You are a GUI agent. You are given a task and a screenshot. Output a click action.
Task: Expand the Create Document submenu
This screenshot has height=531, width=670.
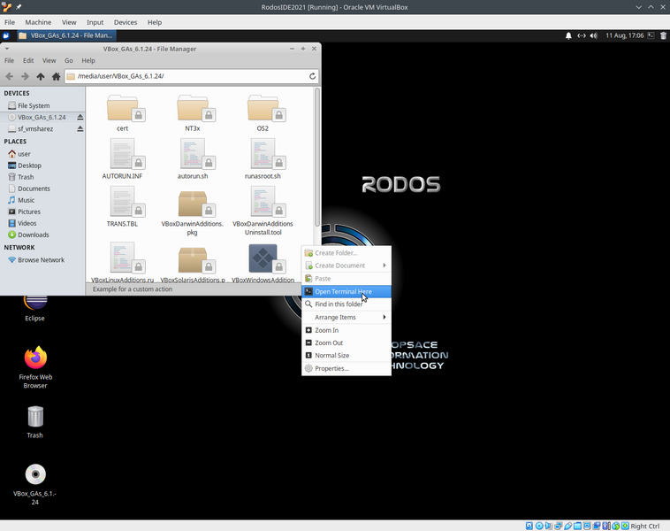coord(346,265)
